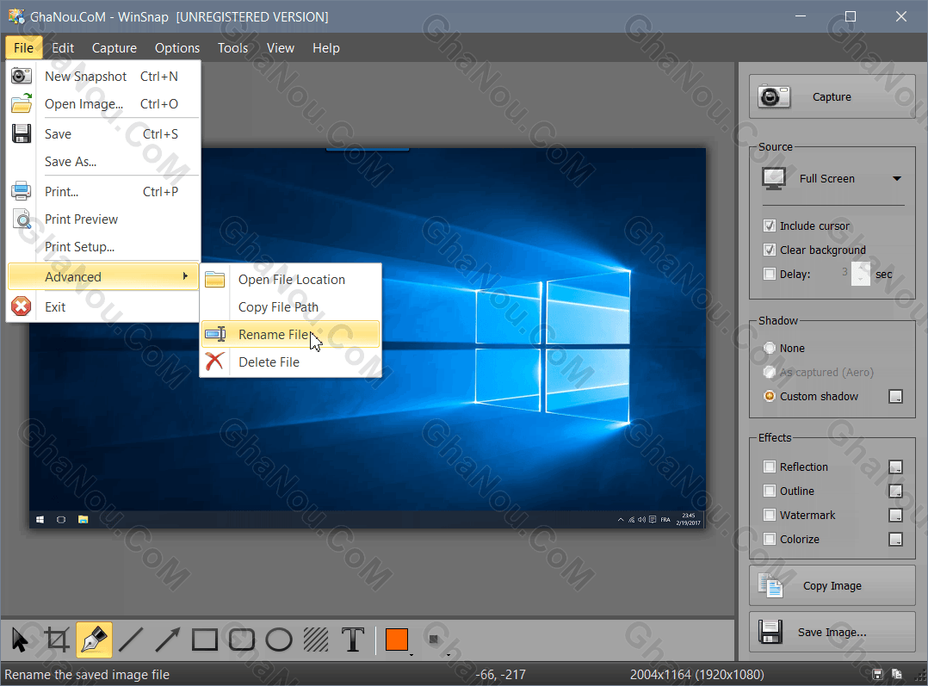Click the status bar copy icon
The image size is (928, 686).
point(897,675)
